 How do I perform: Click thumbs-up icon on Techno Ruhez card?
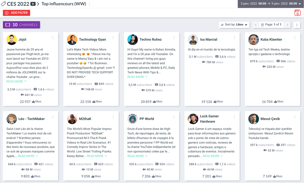(x=154, y=102)
